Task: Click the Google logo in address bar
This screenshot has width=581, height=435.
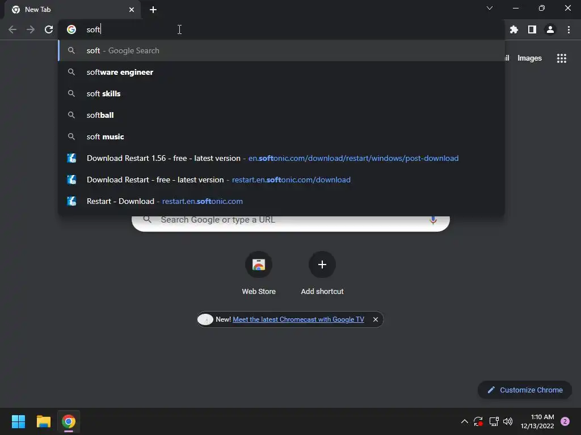Action: point(71,29)
